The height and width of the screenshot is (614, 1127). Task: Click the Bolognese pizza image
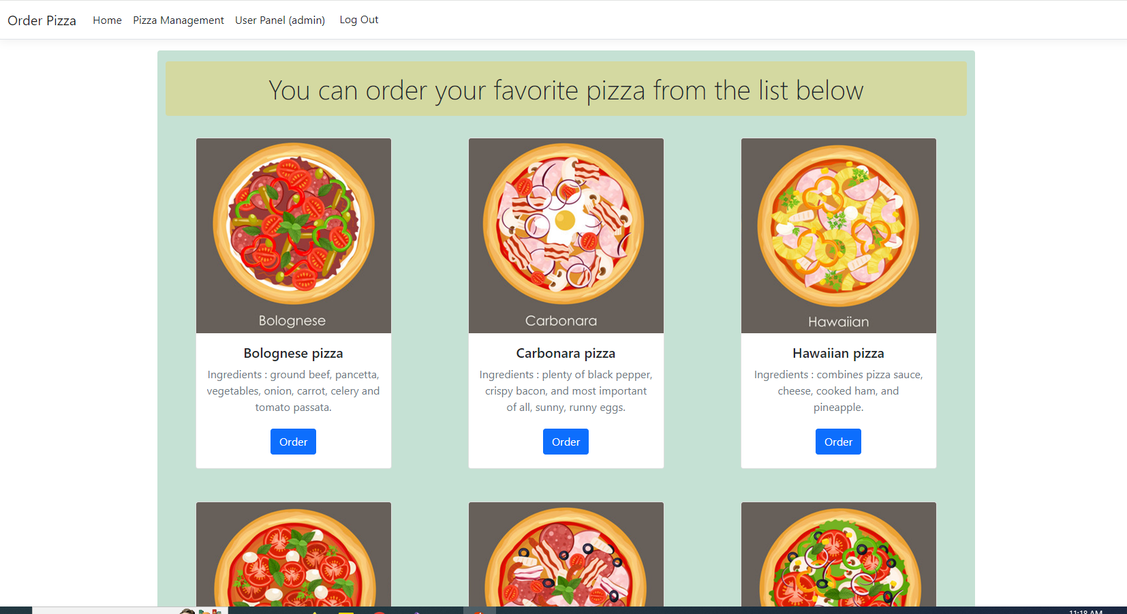[x=294, y=236]
